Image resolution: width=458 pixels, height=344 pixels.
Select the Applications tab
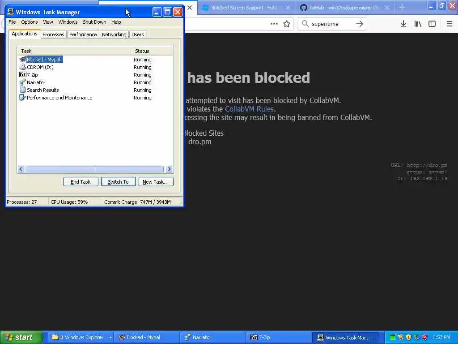tap(25, 34)
